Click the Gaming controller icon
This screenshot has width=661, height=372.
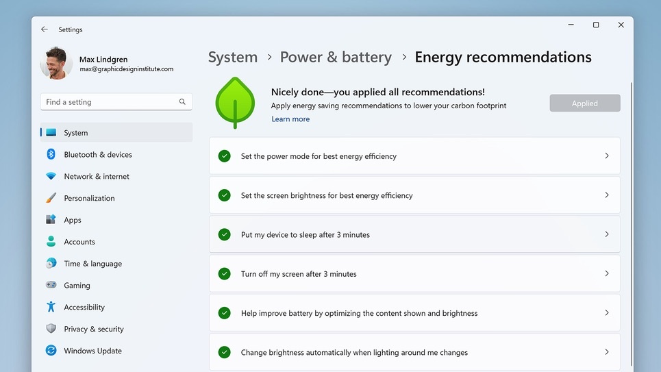pos(51,285)
